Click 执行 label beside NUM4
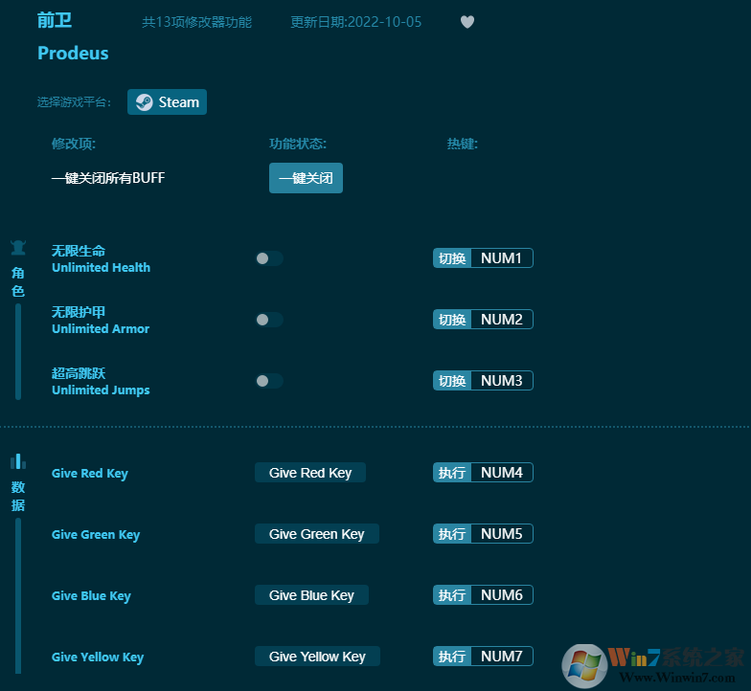 coord(452,473)
